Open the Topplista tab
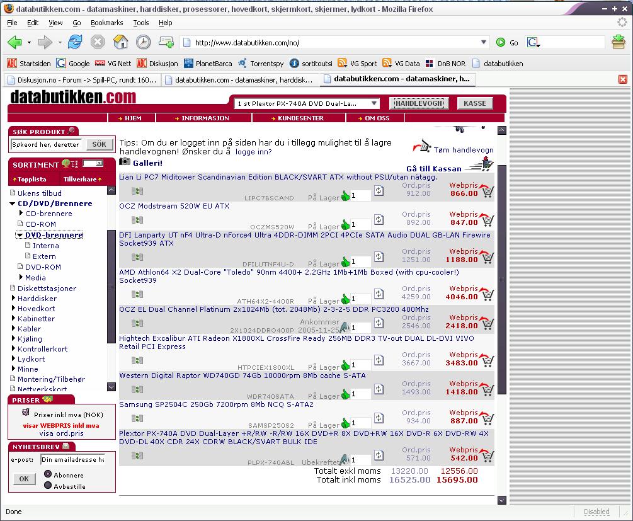The image size is (633, 521). (30, 179)
